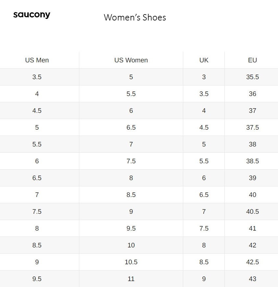This screenshot has width=278, height=287.
Task: Click EU size 40.5 value
Action: (x=252, y=211)
